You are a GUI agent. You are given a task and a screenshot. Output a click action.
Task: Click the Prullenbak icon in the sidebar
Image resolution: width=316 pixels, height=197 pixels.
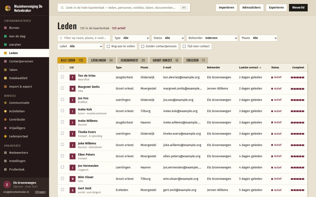pyautogui.click(x=5, y=170)
